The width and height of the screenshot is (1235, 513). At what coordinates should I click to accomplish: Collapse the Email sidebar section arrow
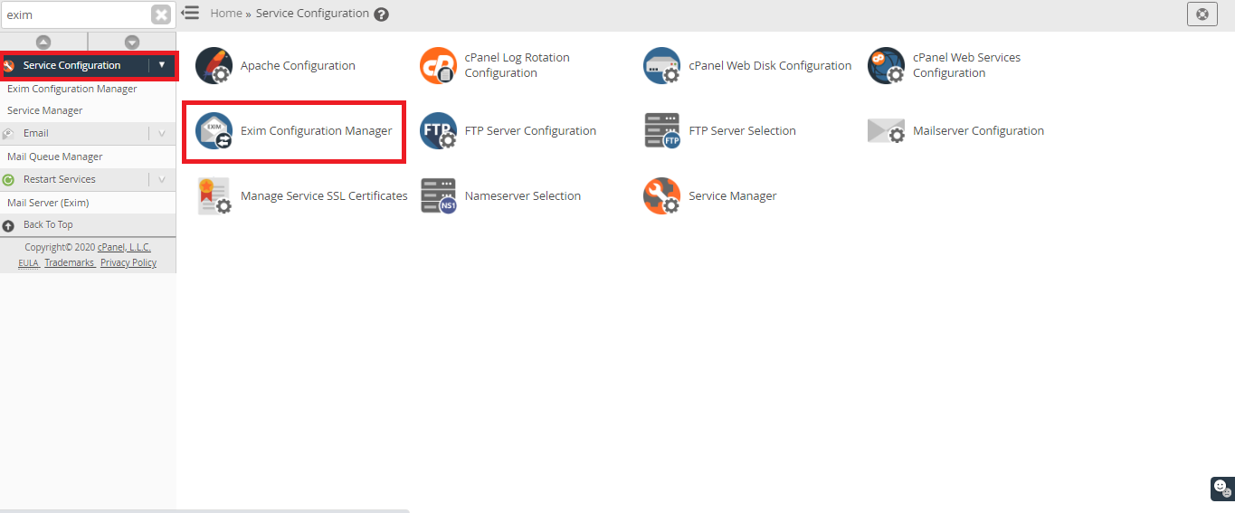[162, 133]
